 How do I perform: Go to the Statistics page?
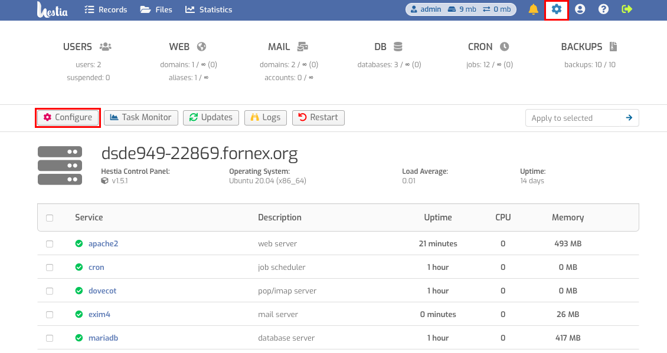pyautogui.click(x=209, y=9)
